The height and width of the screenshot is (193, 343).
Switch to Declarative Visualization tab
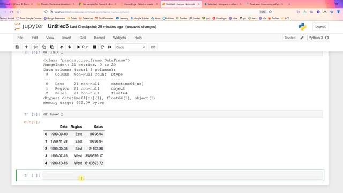56,4
